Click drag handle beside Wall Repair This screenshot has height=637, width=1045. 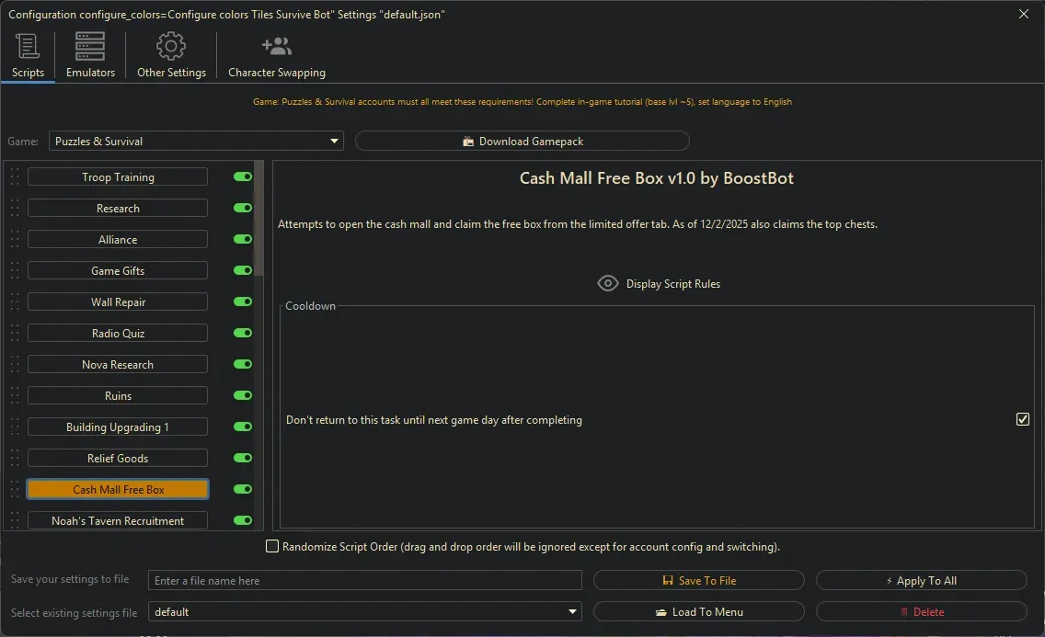click(15, 302)
